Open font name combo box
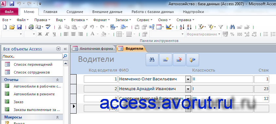This screenshot has width=276, height=124. click(12, 34)
